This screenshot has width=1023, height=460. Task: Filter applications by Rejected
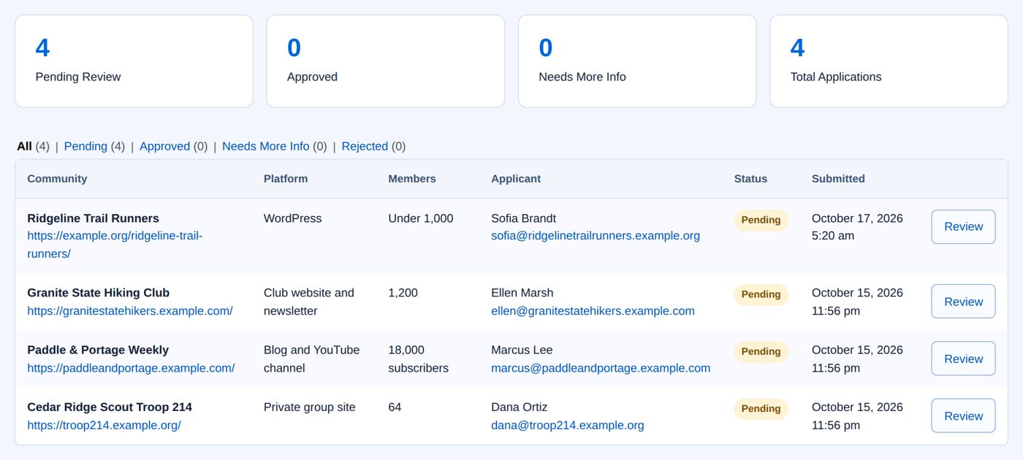pyautogui.click(x=365, y=146)
